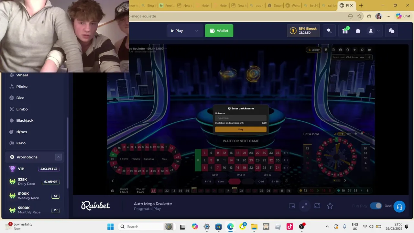The image size is (414, 233).
Task: Unmute the game sound
Action: click(355, 50)
